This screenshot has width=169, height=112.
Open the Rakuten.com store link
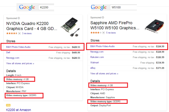pos(97,57)
